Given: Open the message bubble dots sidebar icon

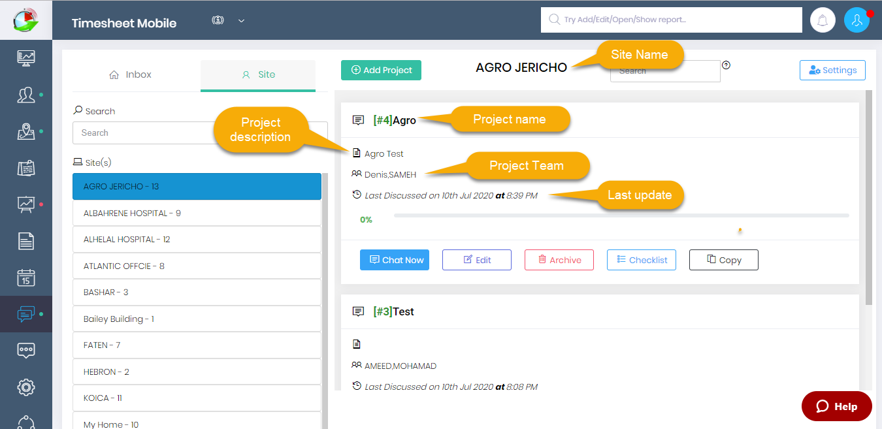Looking at the screenshot, I should coord(26,351).
